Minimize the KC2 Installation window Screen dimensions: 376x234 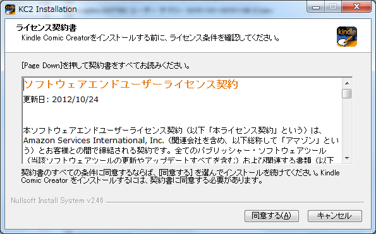click(x=316, y=7)
